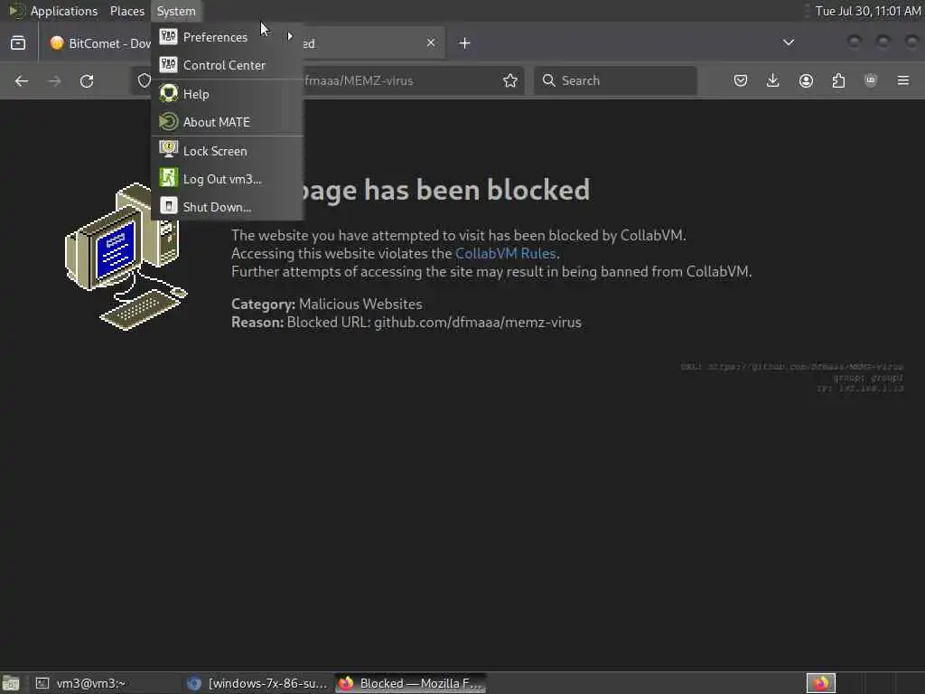The width and height of the screenshot is (925, 694).
Task: Close the open System menu
Action: pos(176,11)
